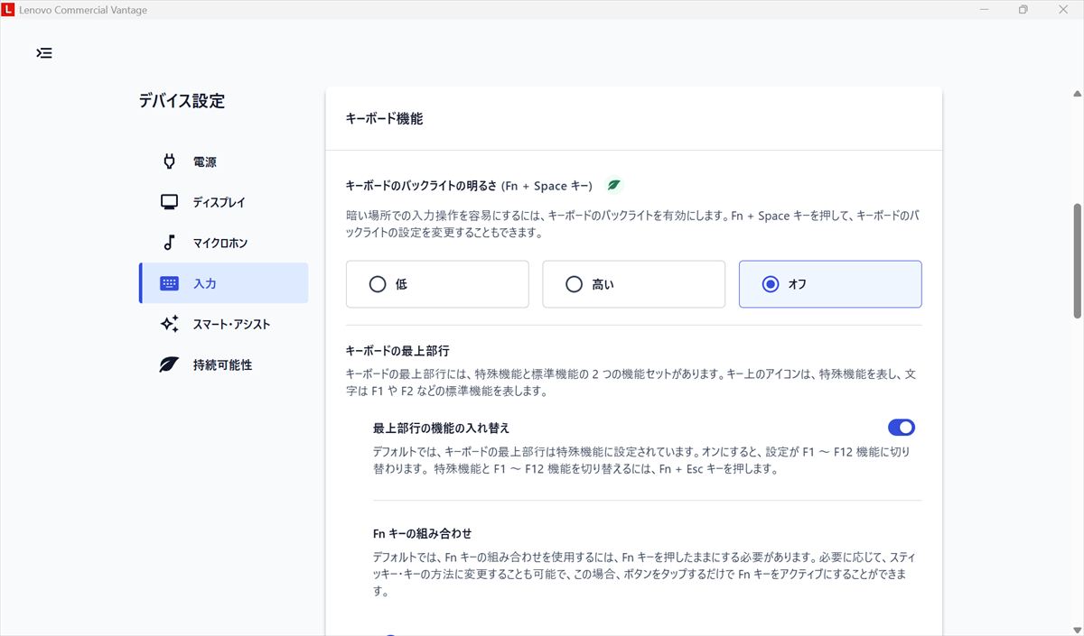The height and width of the screenshot is (636, 1084).
Task: Open the 持続可能性 page
Action: (222, 365)
